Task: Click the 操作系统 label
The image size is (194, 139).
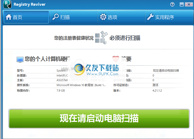Action: coord(23,85)
